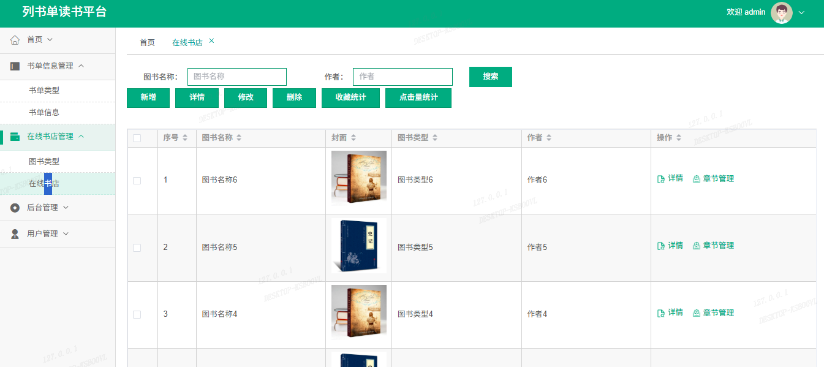
Task: Click the 图书类型4 cell text
Action: click(x=415, y=314)
